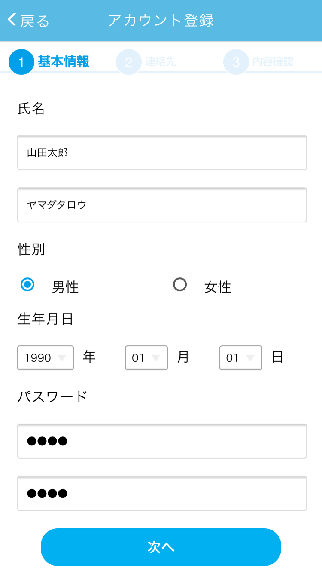Open the birth day 01 dropdown

[x=240, y=357]
